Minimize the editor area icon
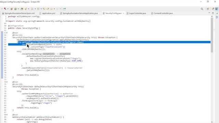The image size is (219, 123). [x=209, y=13]
